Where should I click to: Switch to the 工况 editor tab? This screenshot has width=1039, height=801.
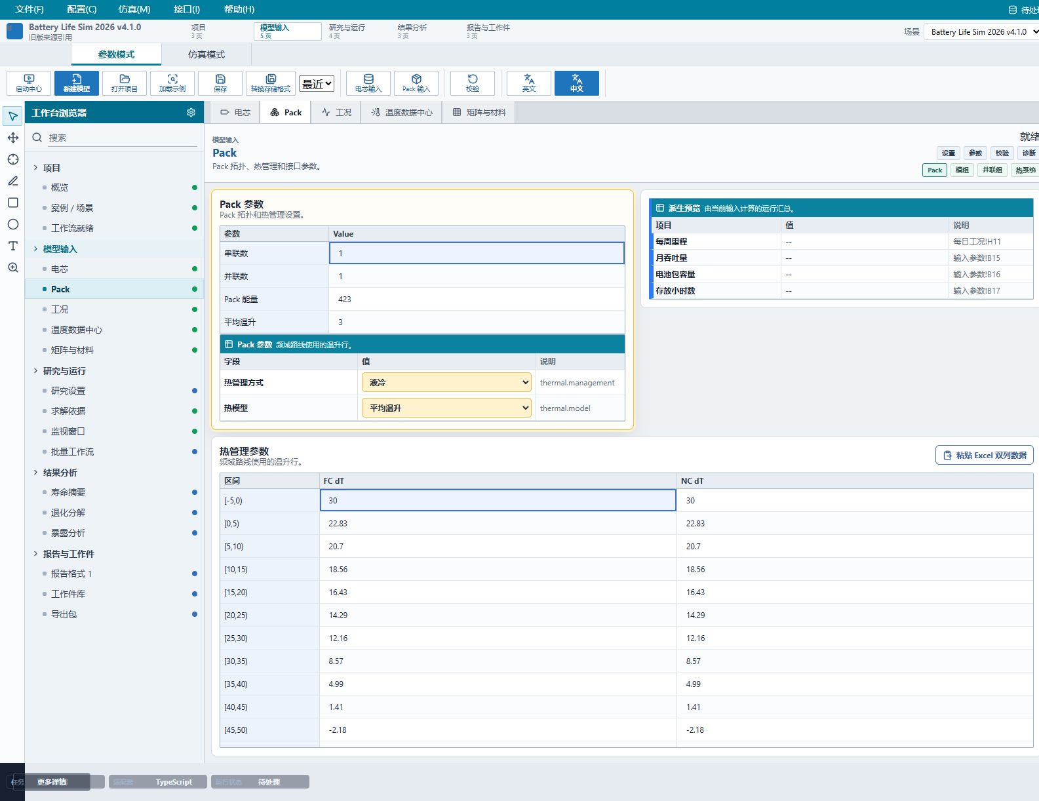(x=336, y=113)
